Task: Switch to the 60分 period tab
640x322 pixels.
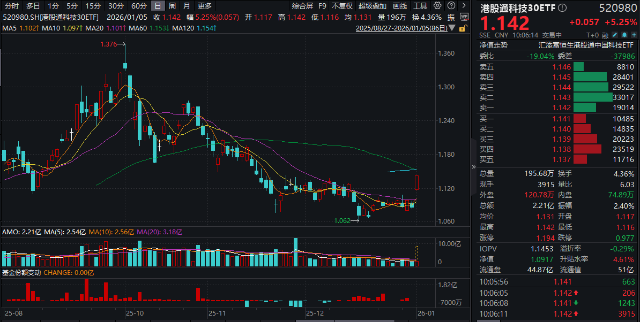Action: [x=138, y=6]
